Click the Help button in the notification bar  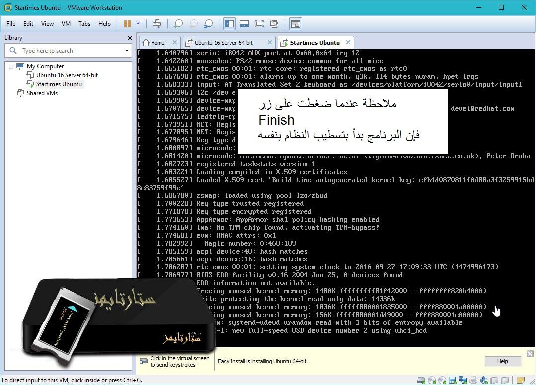pos(502,361)
